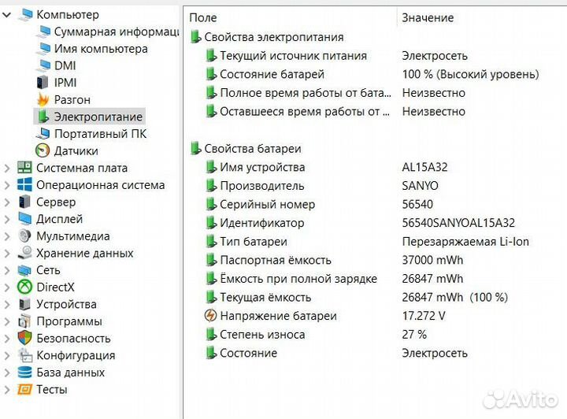Select the Паспортная ёмкость row
The width and height of the screenshot is (567, 419).
(x=376, y=260)
